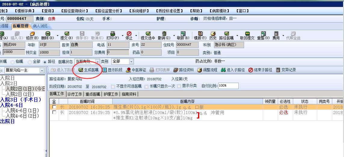Expand the dropdown arrow next to 删除(D)
This screenshot has width=344, height=157.
(58, 35)
